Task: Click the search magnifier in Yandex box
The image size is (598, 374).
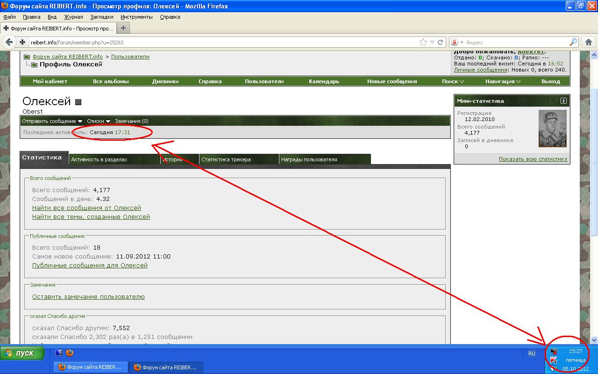Action: pyautogui.click(x=573, y=42)
